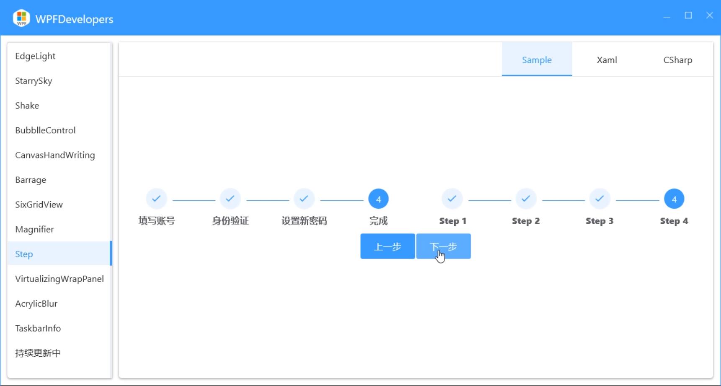Close the WPFDevelopers window

coord(710,15)
